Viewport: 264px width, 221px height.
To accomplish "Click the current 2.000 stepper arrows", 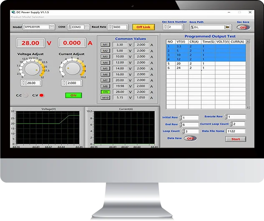I will click(x=64, y=83).
